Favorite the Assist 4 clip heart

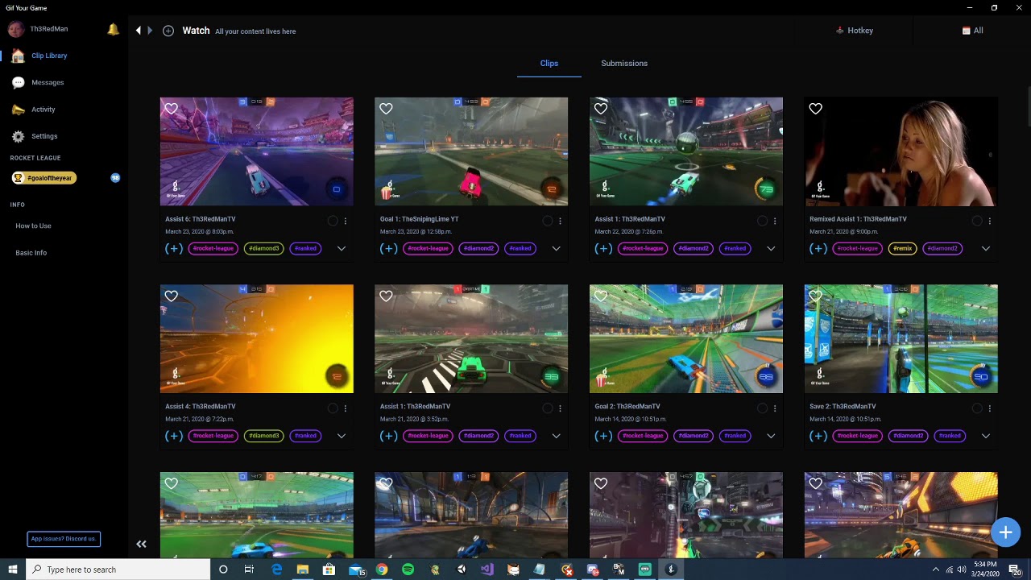tap(171, 296)
